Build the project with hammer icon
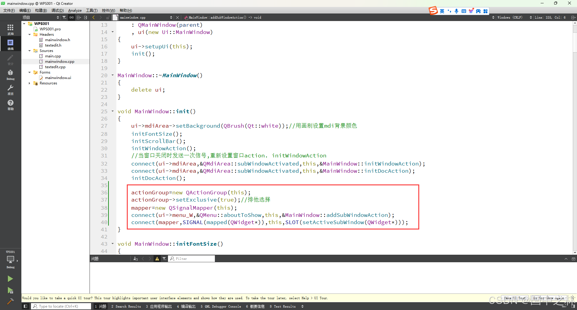Image resolution: width=577 pixels, height=310 pixels. tap(10, 301)
